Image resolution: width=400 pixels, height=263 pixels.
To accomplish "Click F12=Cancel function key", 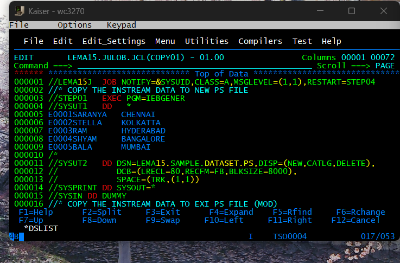I will click(x=355, y=220).
